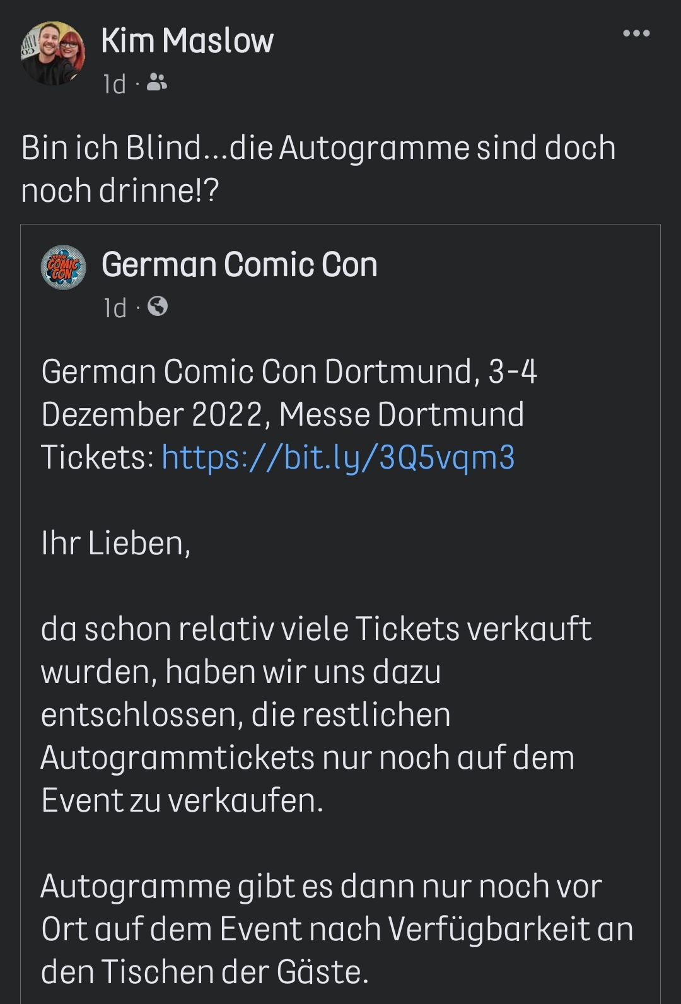Click the line starting "Autogramme gibt es dann"
Image resolution: width=681 pixels, height=1004 pixels.
(321, 886)
